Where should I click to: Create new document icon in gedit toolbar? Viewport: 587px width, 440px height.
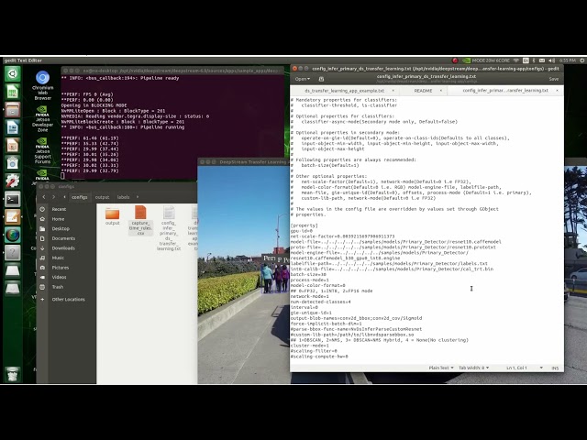coord(321,79)
